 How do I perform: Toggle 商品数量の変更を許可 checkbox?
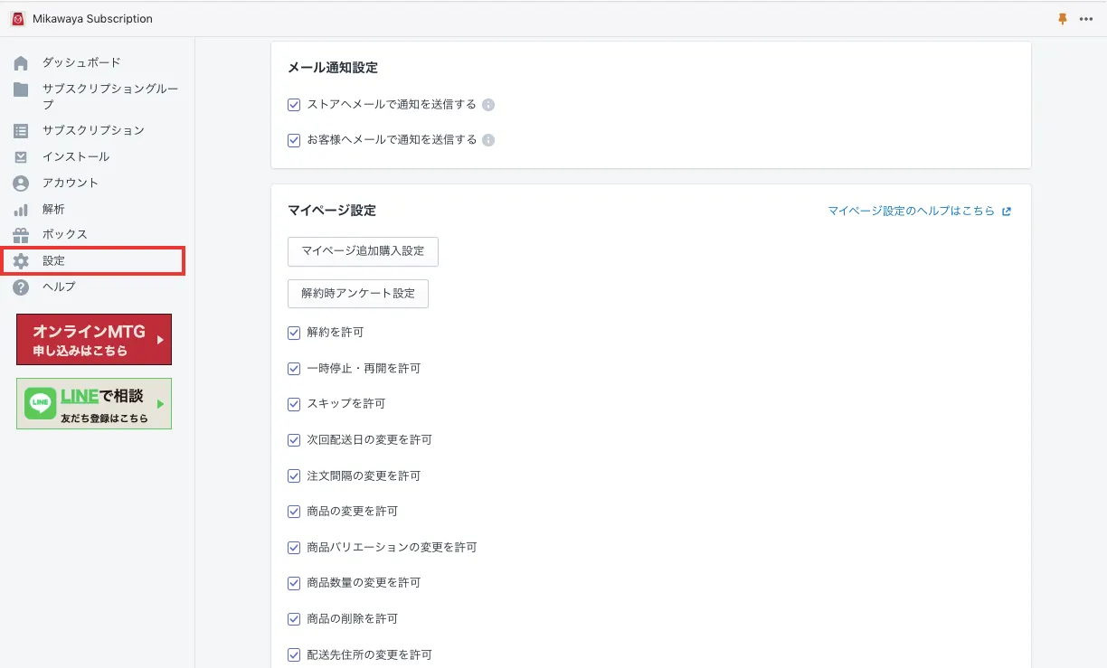[294, 583]
